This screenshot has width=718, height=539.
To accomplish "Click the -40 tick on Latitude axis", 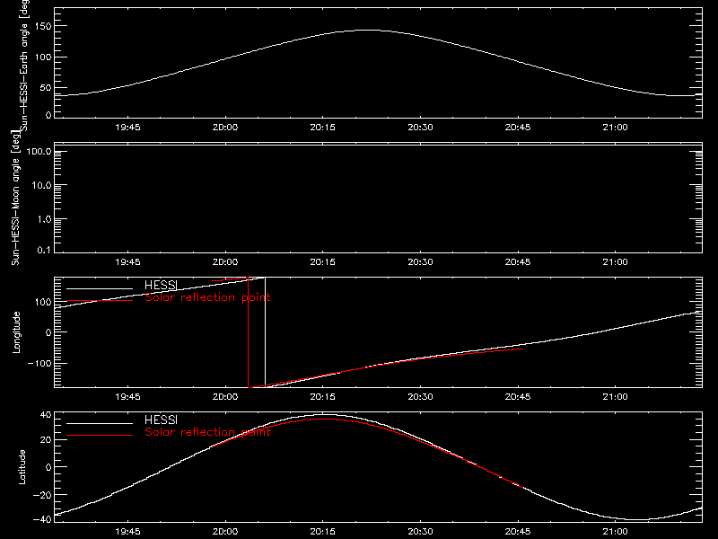I will [42, 519].
